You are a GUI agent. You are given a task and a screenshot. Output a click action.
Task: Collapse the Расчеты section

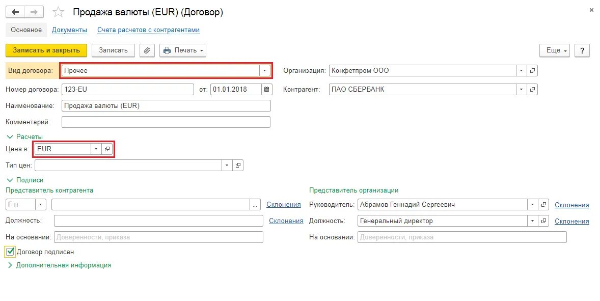click(25, 137)
